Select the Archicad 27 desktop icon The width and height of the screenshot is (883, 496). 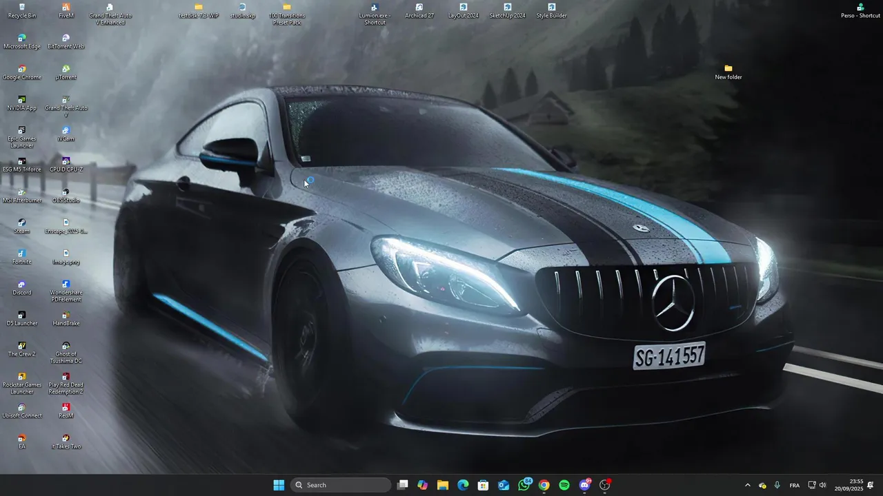(x=419, y=11)
